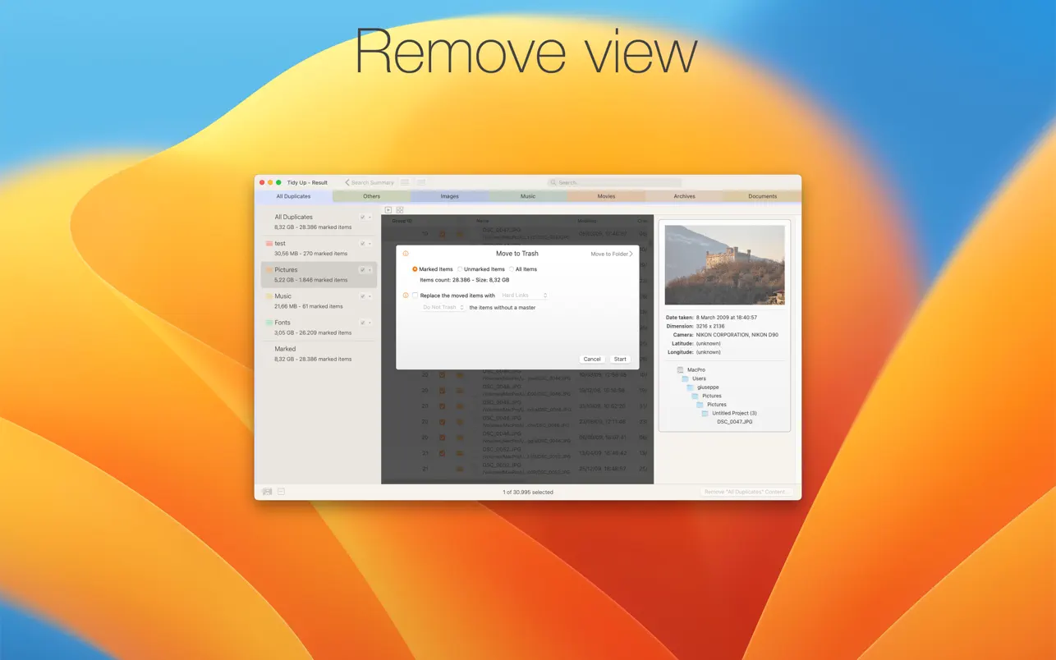Open the Fonts row dropdown arrow

pyautogui.click(x=370, y=323)
